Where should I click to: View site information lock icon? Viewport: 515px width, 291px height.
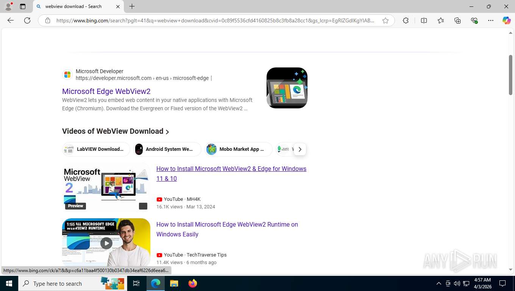(x=48, y=20)
